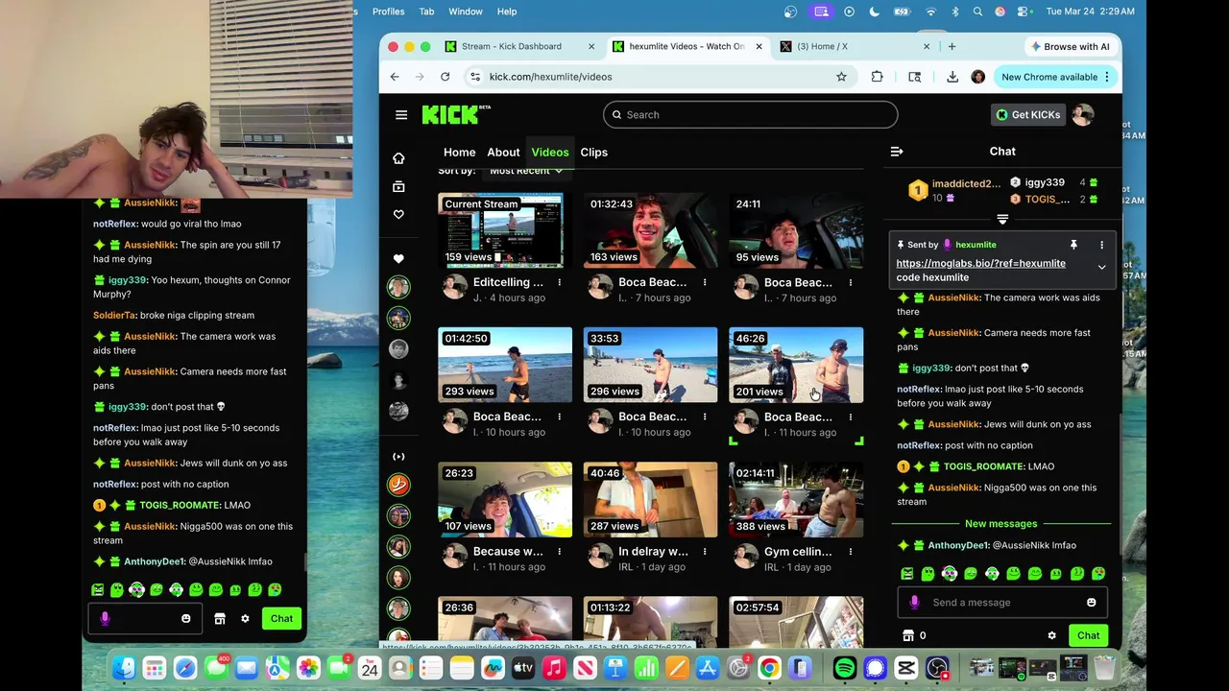1229x691 pixels.
Task: Open options for the 33:53 Boca Beach video
Action: coord(705,417)
